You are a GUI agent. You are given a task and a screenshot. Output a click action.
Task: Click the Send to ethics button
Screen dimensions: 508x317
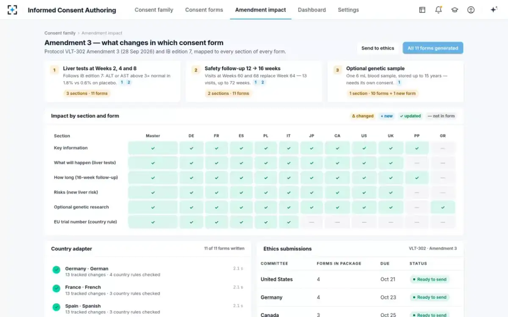(x=378, y=48)
